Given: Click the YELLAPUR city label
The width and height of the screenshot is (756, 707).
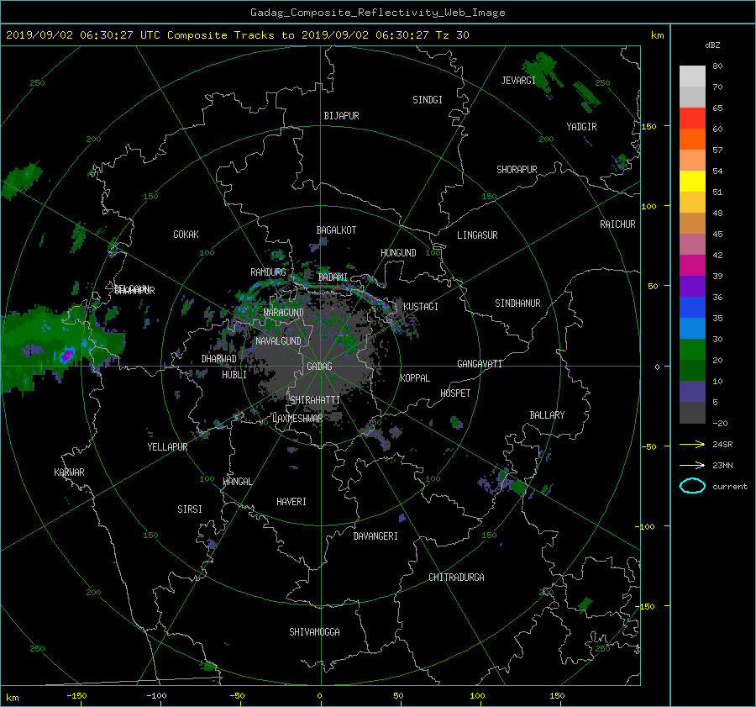Looking at the screenshot, I should click(x=167, y=447).
